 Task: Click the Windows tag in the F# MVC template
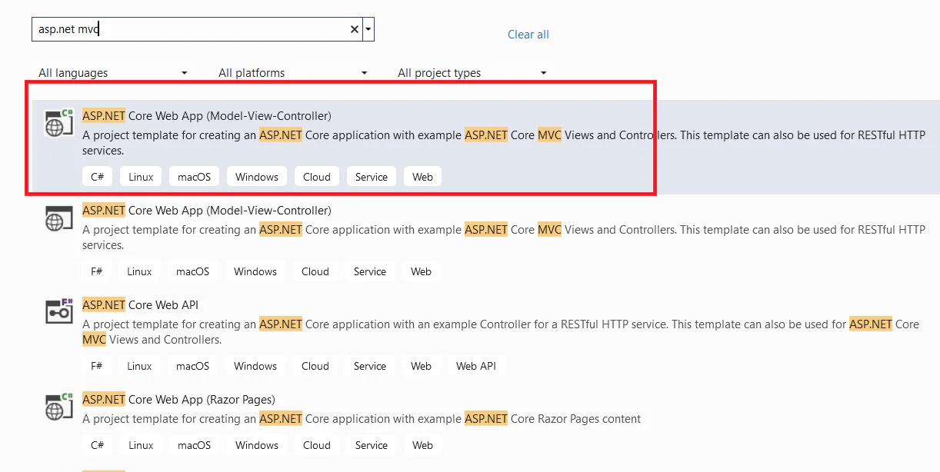point(255,271)
